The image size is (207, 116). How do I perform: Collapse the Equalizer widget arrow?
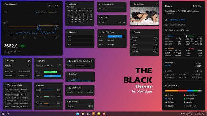(x=68, y=74)
